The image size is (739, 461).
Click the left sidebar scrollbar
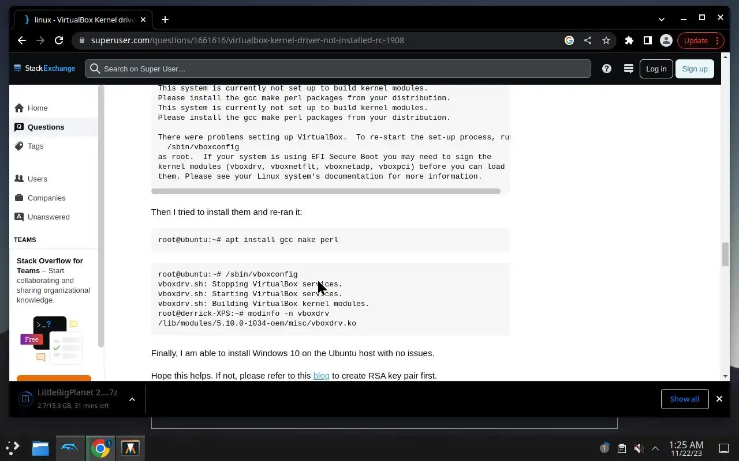(101, 216)
